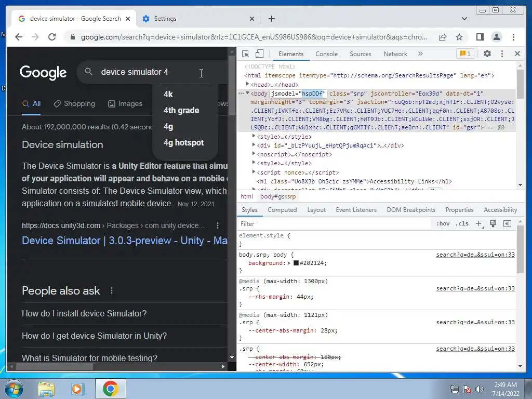532x399 pixels.
Task: Open DevTools customize three-dot menu
Action: 502,54
